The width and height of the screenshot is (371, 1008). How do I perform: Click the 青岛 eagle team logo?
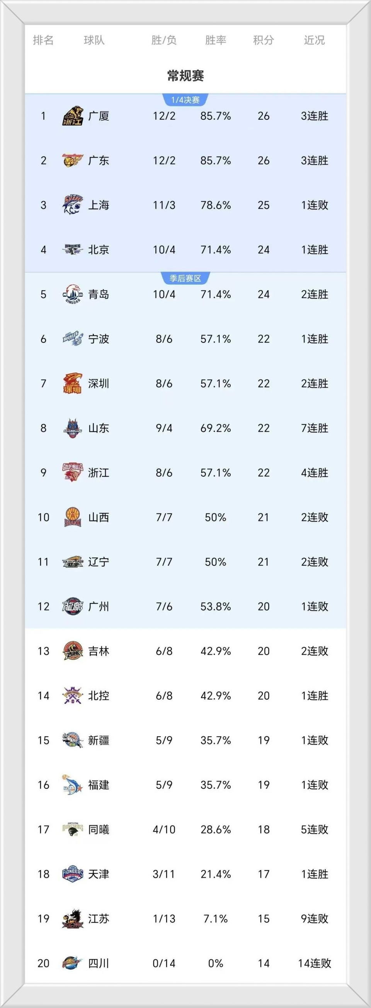[x=73, y=294]
